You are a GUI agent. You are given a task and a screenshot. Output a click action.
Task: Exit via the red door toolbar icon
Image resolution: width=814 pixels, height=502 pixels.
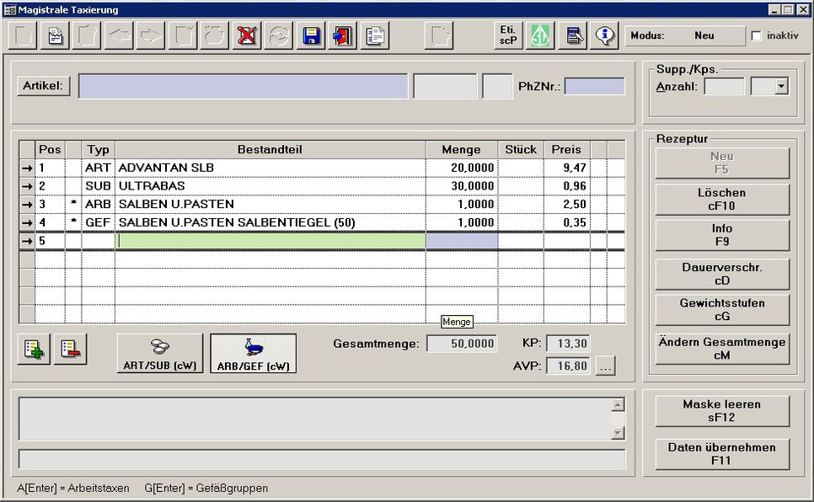[x=340, y=35]
